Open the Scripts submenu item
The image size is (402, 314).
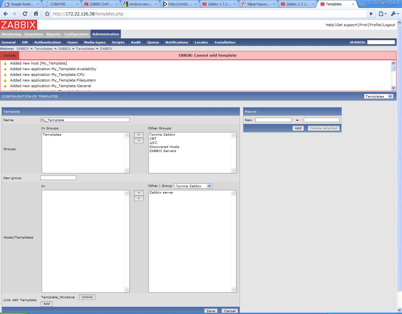click(x=118, y=42)
